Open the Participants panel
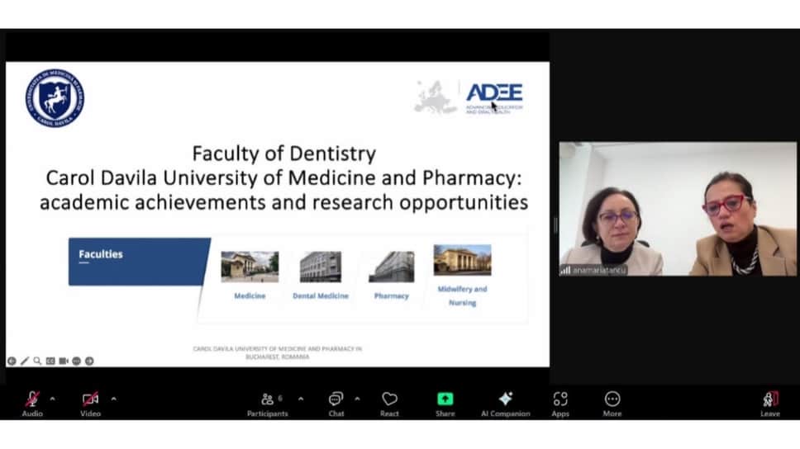 click(x=267, y=404)
